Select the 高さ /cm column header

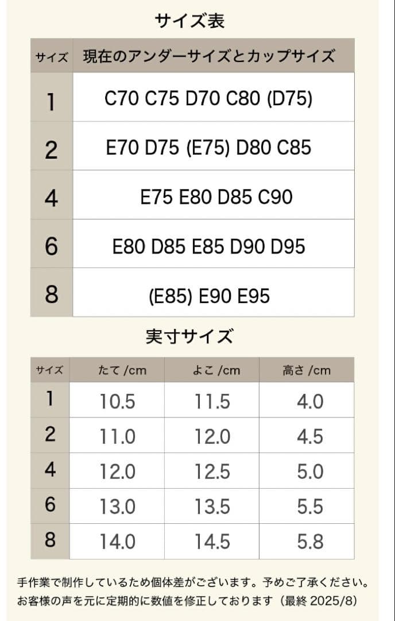click(x=306, y=370)
